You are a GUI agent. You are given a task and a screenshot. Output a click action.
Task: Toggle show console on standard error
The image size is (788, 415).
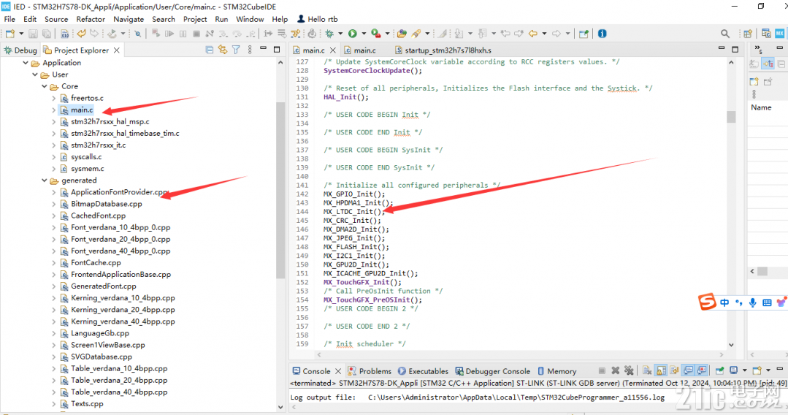click(702, 370)
